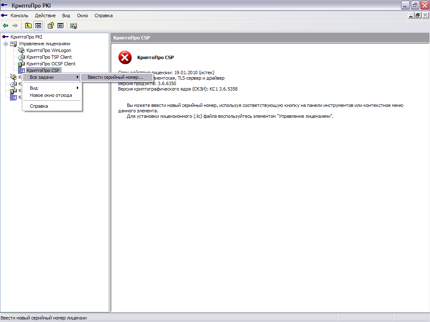Click the bold КриптоПро CSP heading
Viewport: 430px width, 322px height.
tap(155, 57)
